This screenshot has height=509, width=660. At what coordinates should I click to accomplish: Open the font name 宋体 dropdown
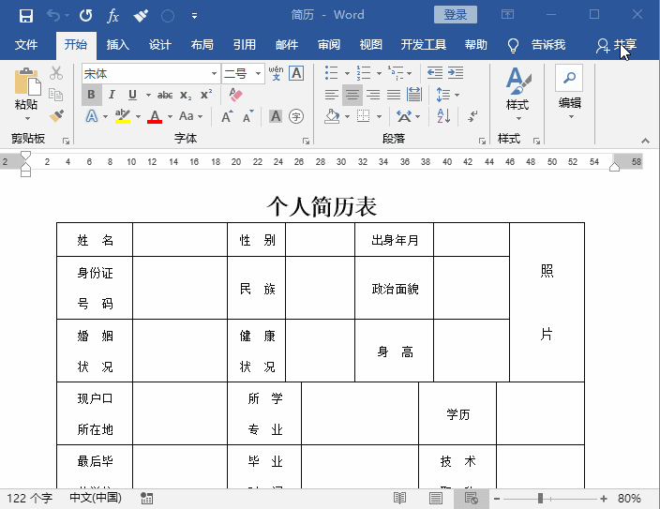215,74
